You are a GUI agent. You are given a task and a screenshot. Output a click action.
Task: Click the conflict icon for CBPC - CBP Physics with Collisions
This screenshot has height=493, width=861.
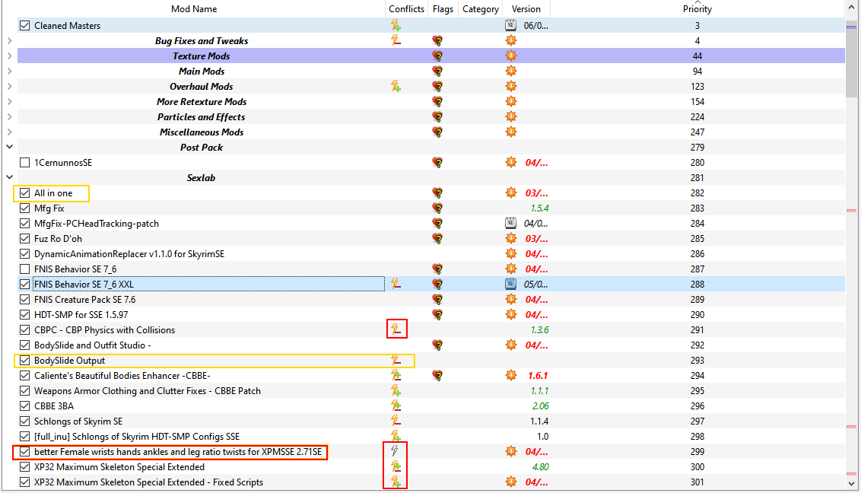[396, 329]
